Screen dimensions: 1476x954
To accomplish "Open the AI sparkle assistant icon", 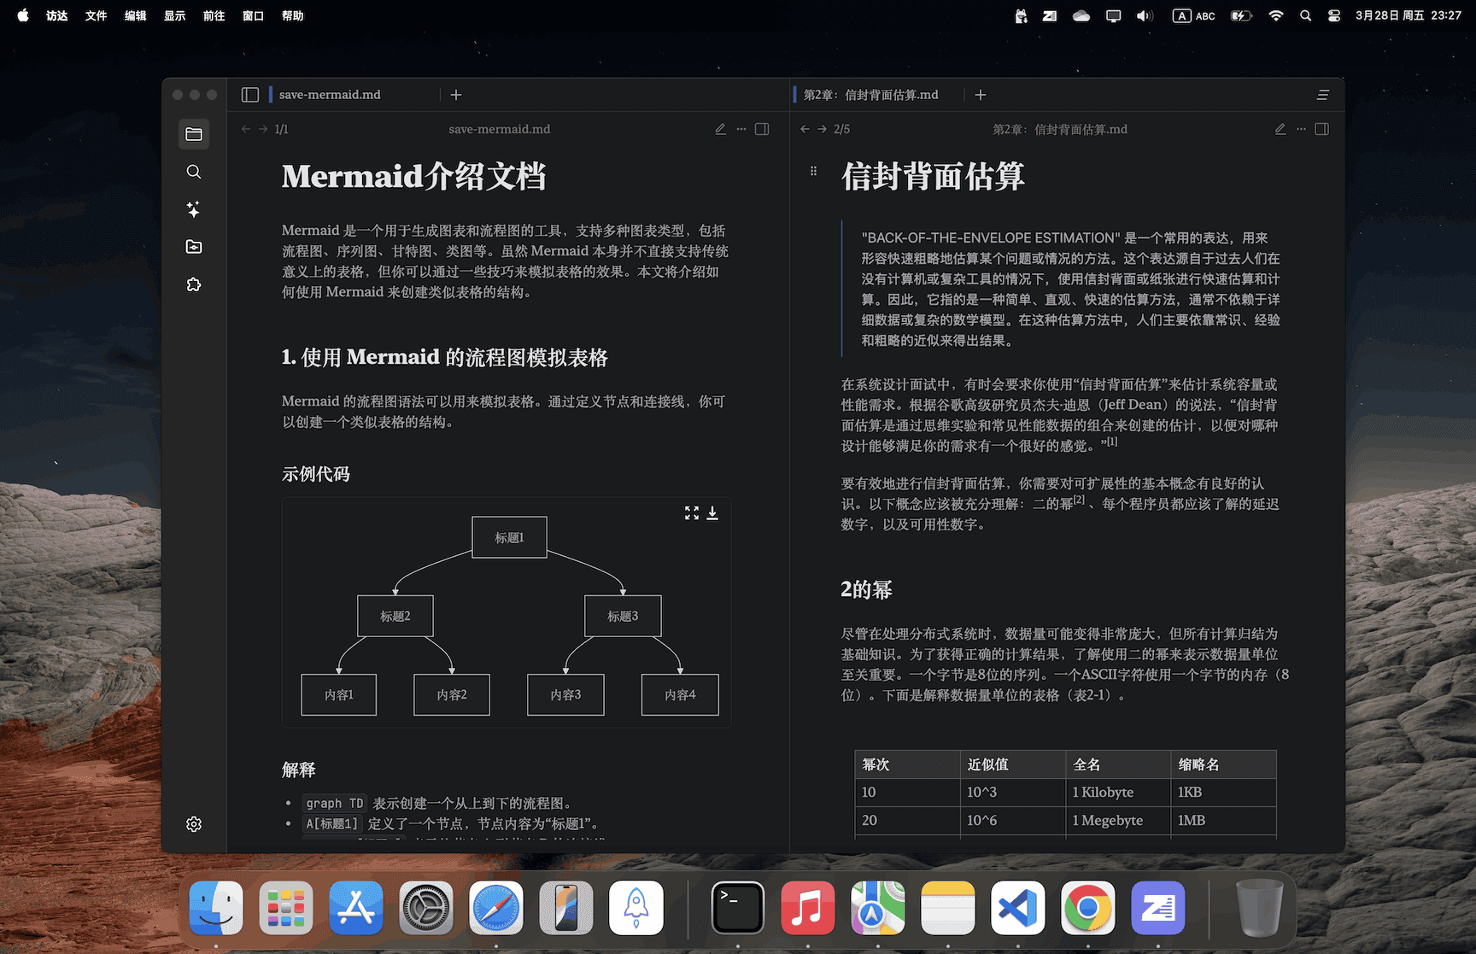I will [194, 209].
